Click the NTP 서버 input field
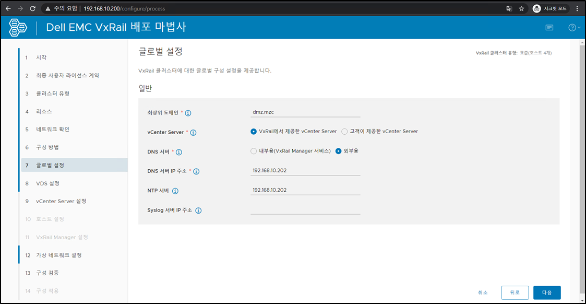This screenshot has width=586, height=304. pos(305,190)
